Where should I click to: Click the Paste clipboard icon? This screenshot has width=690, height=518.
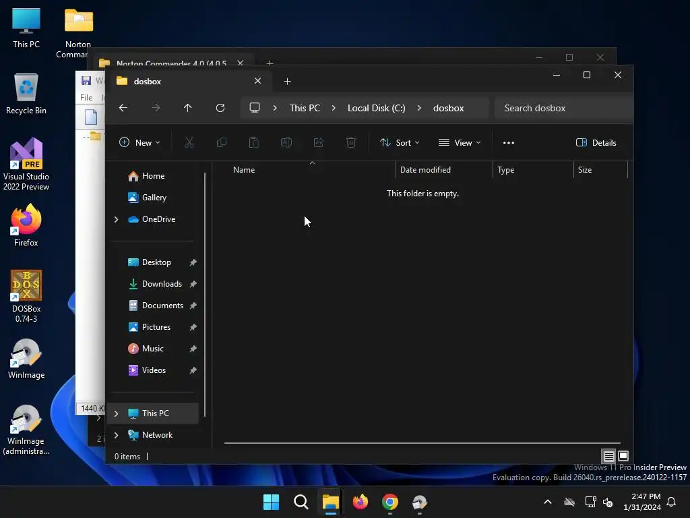coord(254,143)
